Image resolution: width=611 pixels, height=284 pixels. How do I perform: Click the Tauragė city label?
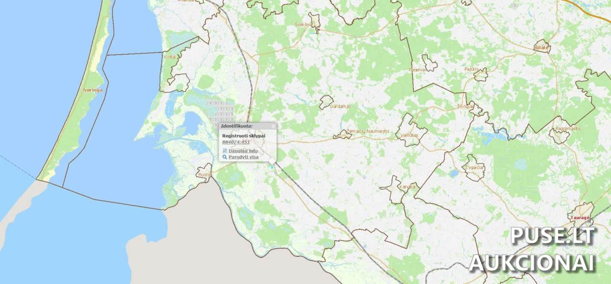click(580, 218)
